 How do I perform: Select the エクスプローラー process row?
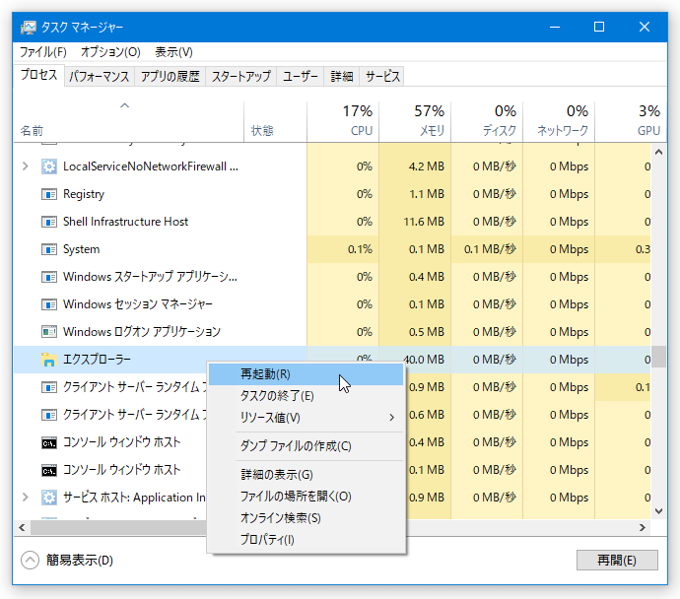coord(332,360)
